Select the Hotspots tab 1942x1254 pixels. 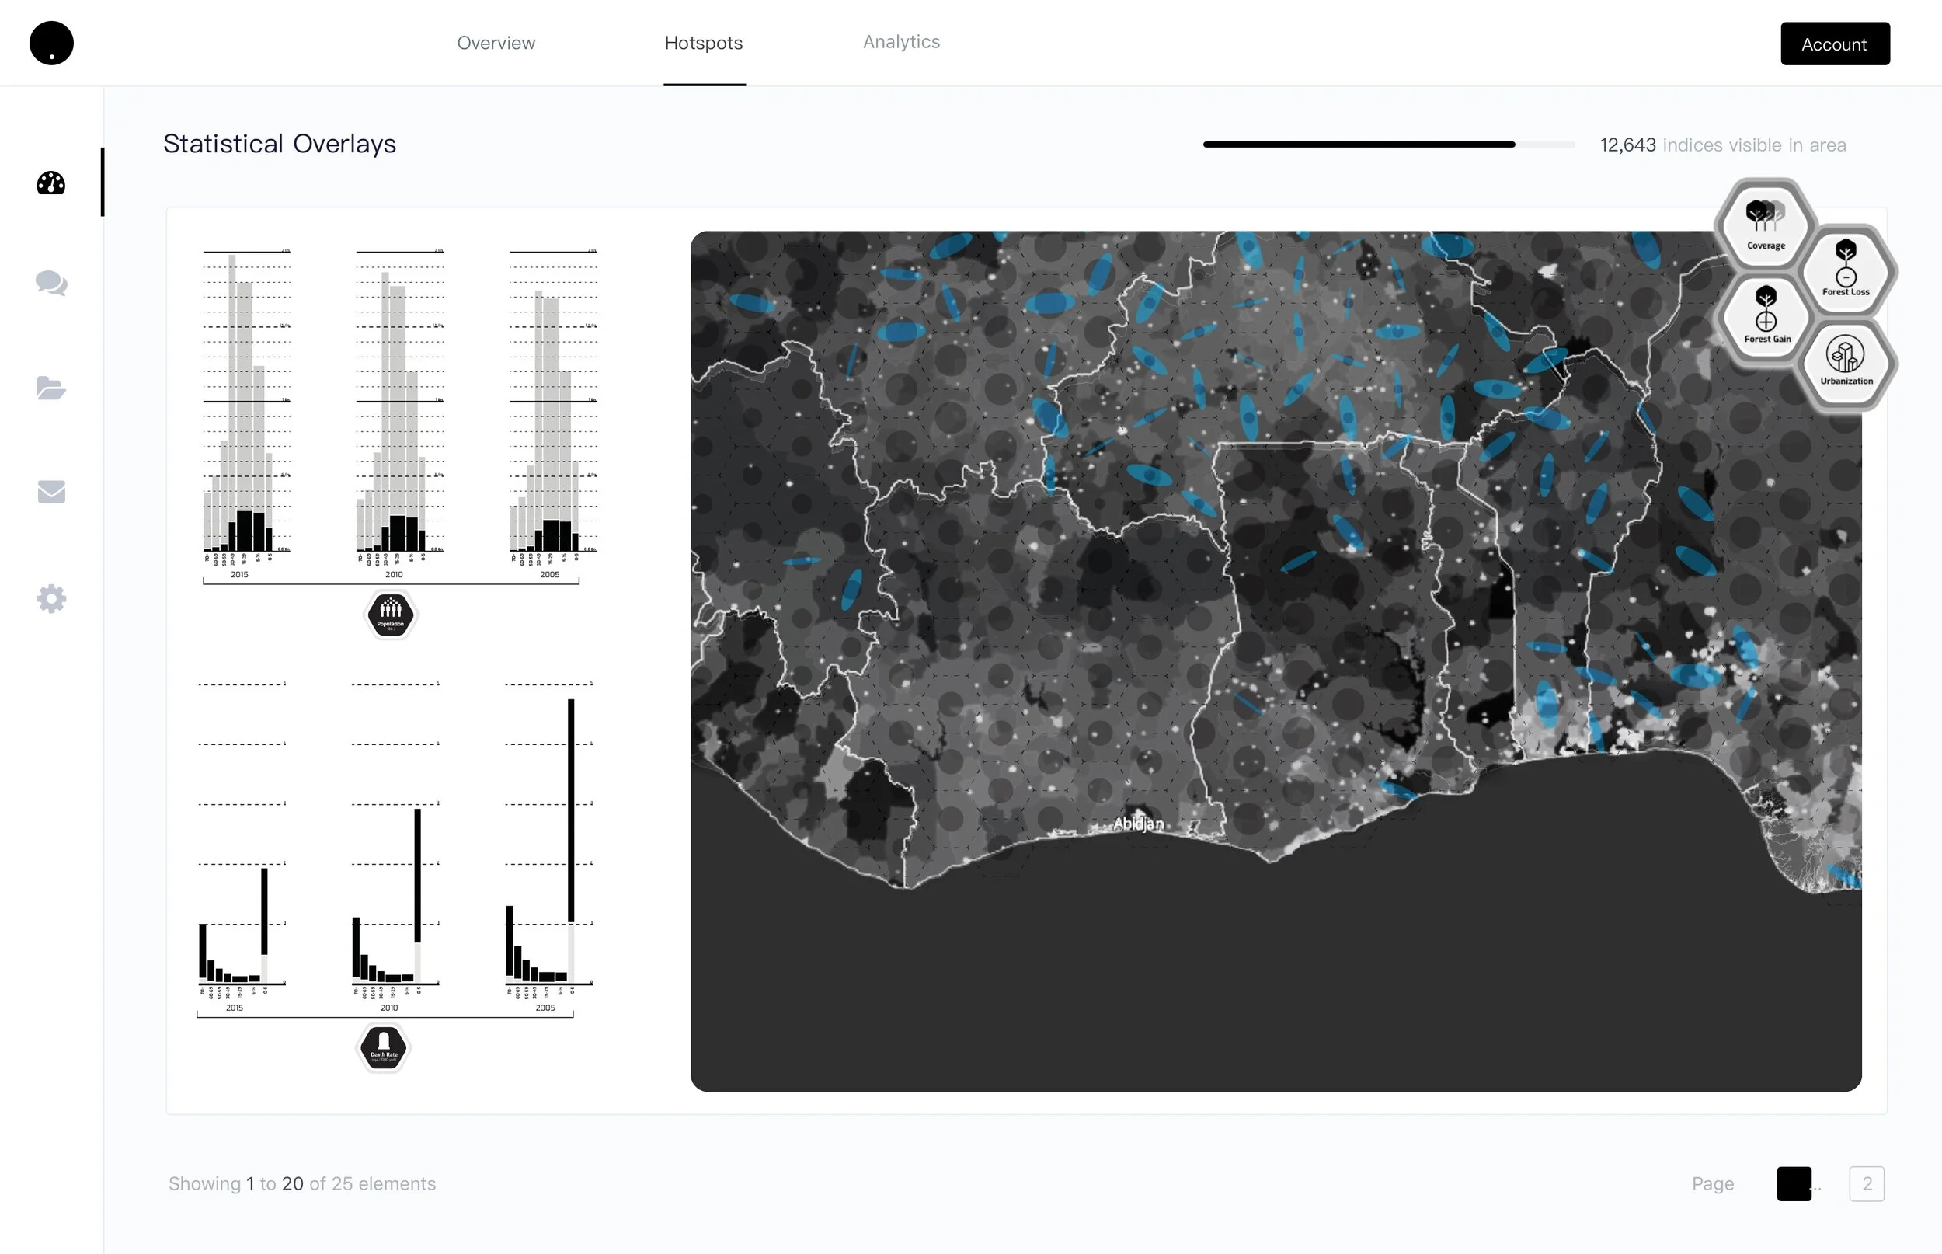[703, 44]
